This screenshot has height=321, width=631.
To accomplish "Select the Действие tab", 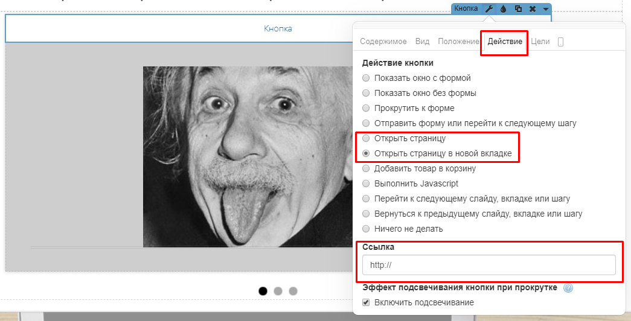I will (505, 42).
